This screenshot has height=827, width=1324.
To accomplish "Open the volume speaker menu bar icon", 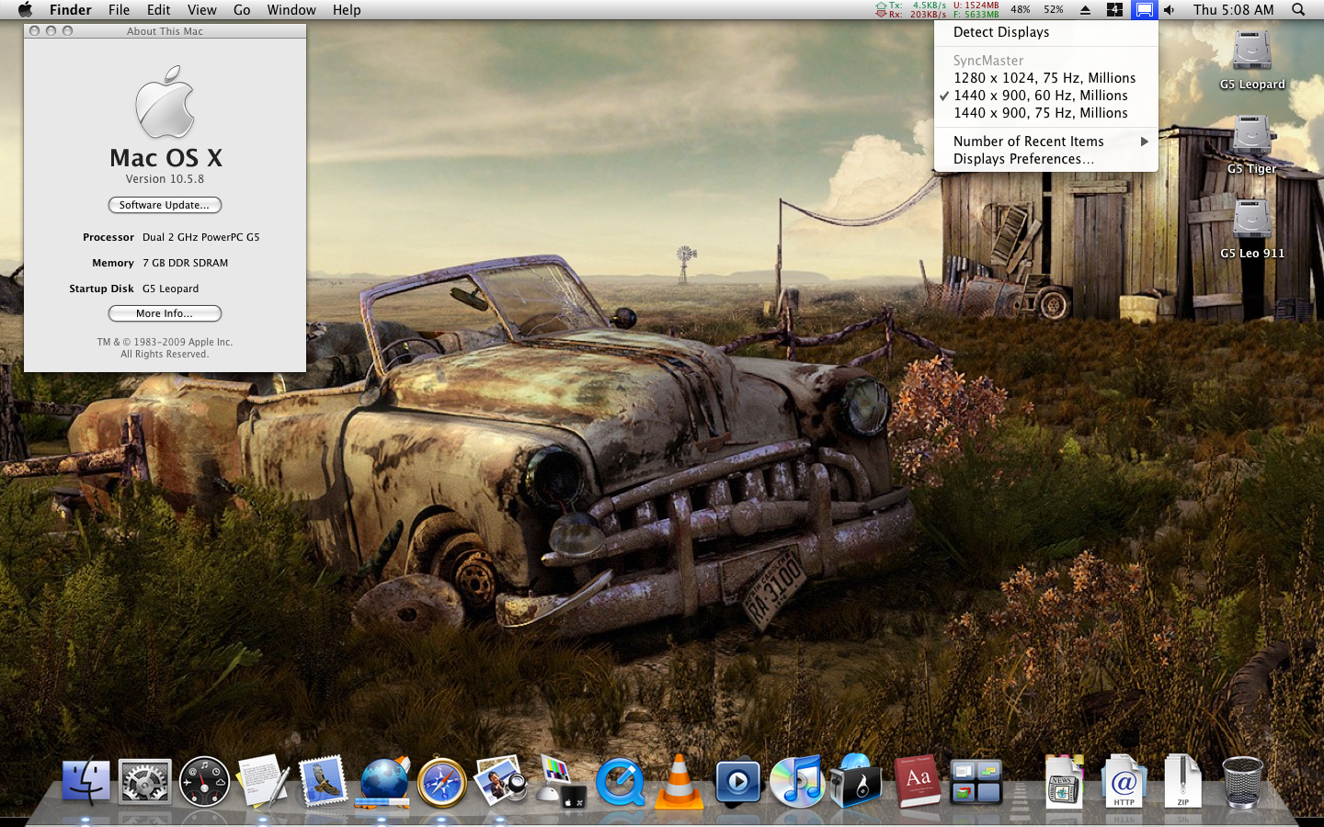I will pyautogui.click(x=1170, y=10).
